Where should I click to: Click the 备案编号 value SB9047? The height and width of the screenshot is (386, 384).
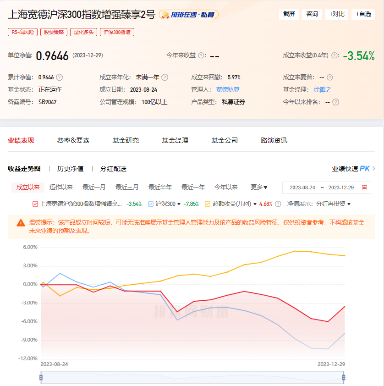coord(48,102)
